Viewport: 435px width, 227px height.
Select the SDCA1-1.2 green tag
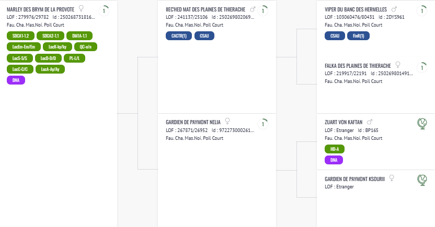tap(20, 35)
